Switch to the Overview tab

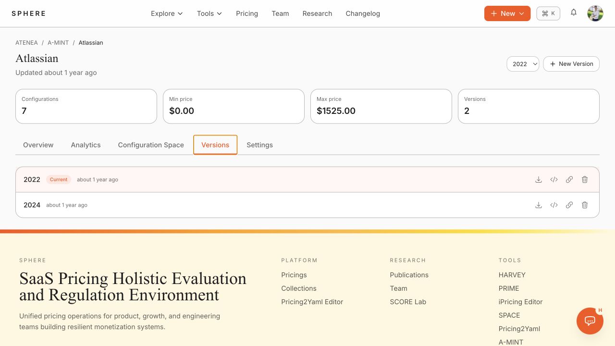coord(38,145)
